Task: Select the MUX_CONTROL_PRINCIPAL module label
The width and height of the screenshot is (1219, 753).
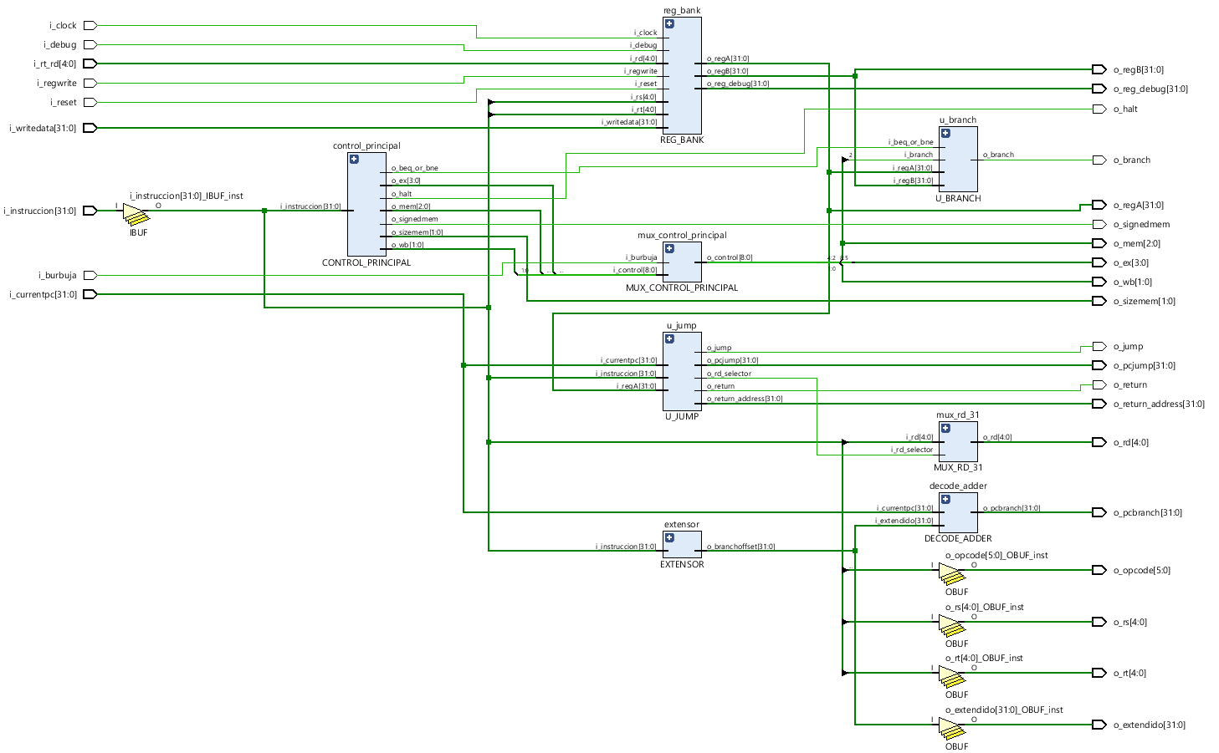Action: [682, 287]
